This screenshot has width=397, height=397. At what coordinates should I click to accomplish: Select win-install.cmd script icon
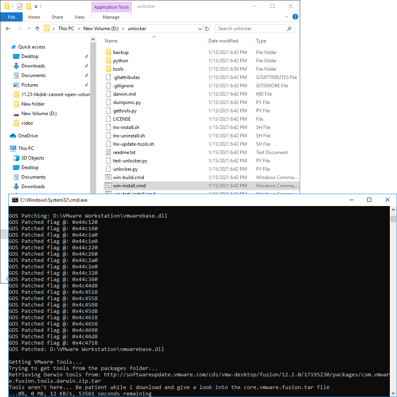point(108,185)
